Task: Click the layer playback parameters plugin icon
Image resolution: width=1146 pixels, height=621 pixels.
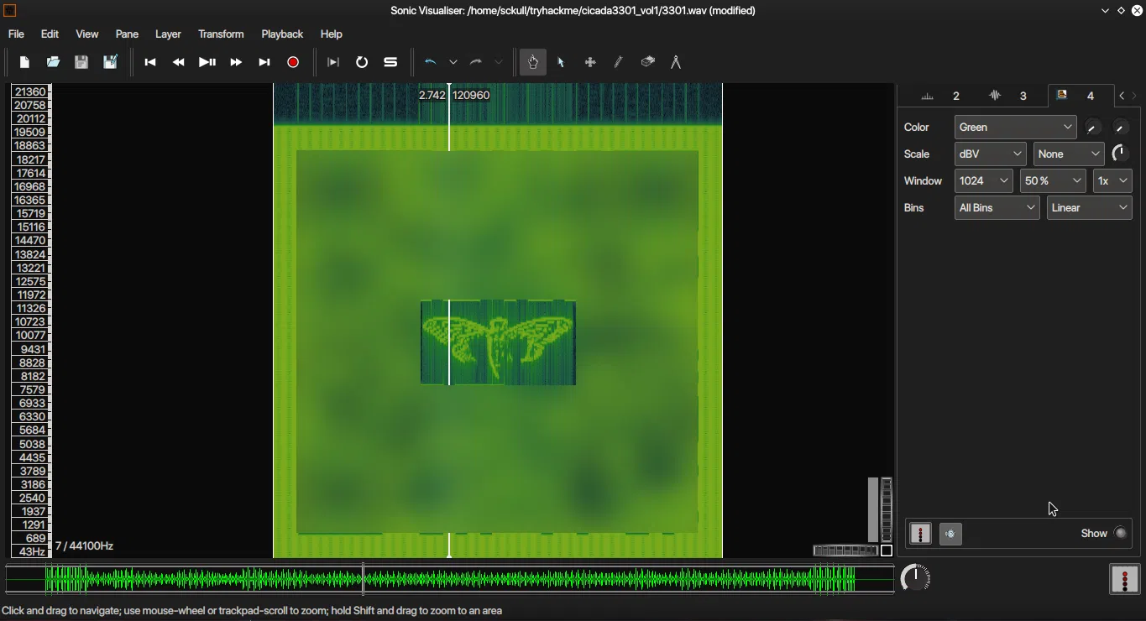Action: click(x=950, y=534)
